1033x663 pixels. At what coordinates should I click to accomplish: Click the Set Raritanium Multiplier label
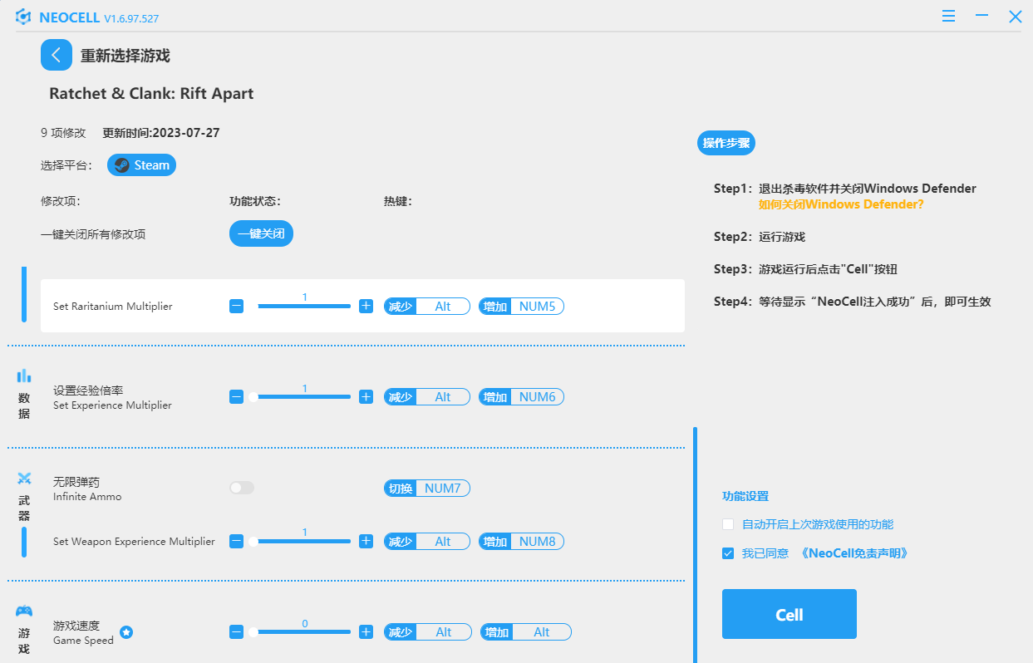[x=113, y=307]
